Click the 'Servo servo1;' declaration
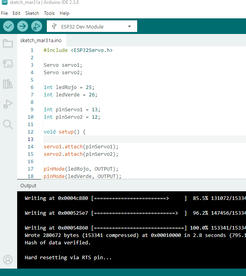 [63, 65]
